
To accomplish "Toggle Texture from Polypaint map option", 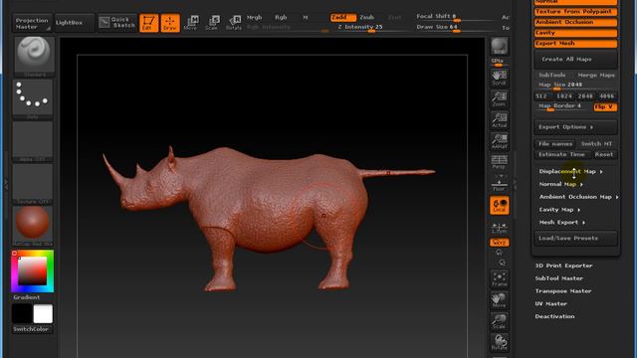I will pyautogui.click(x=575, y=12).
